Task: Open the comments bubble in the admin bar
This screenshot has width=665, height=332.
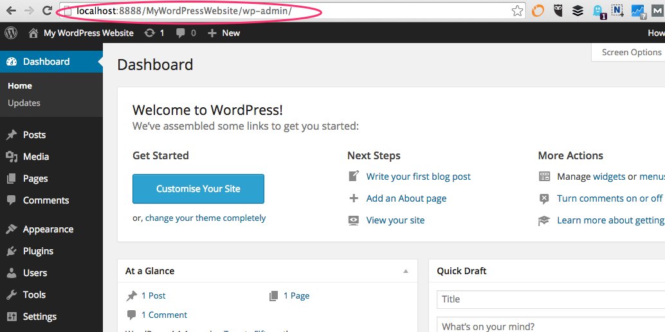Action: click(x=181, y=33)
